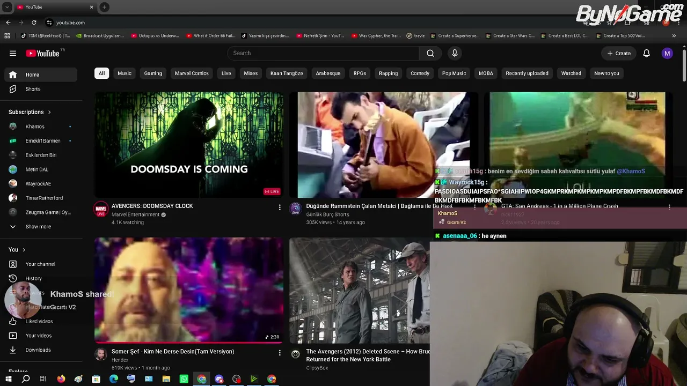Expand Show more subscriptions
This screenshot has width=687, height=386.
point(41,227)
